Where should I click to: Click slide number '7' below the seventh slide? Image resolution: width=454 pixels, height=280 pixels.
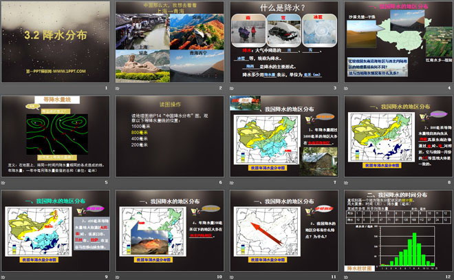pos(335,182)
